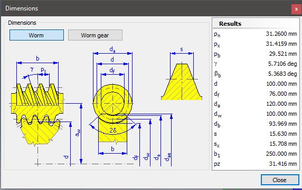This screenshot has height=190, width=302.
Task: Select the 250.000 mm value
Action: pyautogui.click(x=281, y=154)
